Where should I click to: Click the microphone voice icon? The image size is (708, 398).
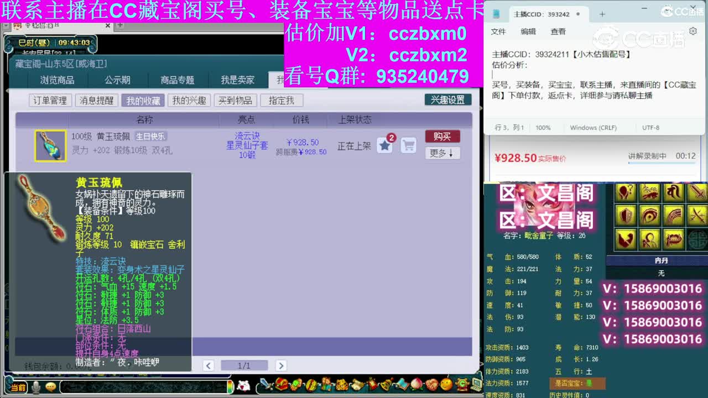click(x=36, y=387)
